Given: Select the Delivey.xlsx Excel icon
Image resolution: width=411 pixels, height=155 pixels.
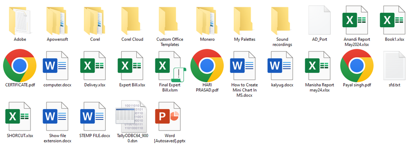Looking at the screenshot, I should coord(93,66).
